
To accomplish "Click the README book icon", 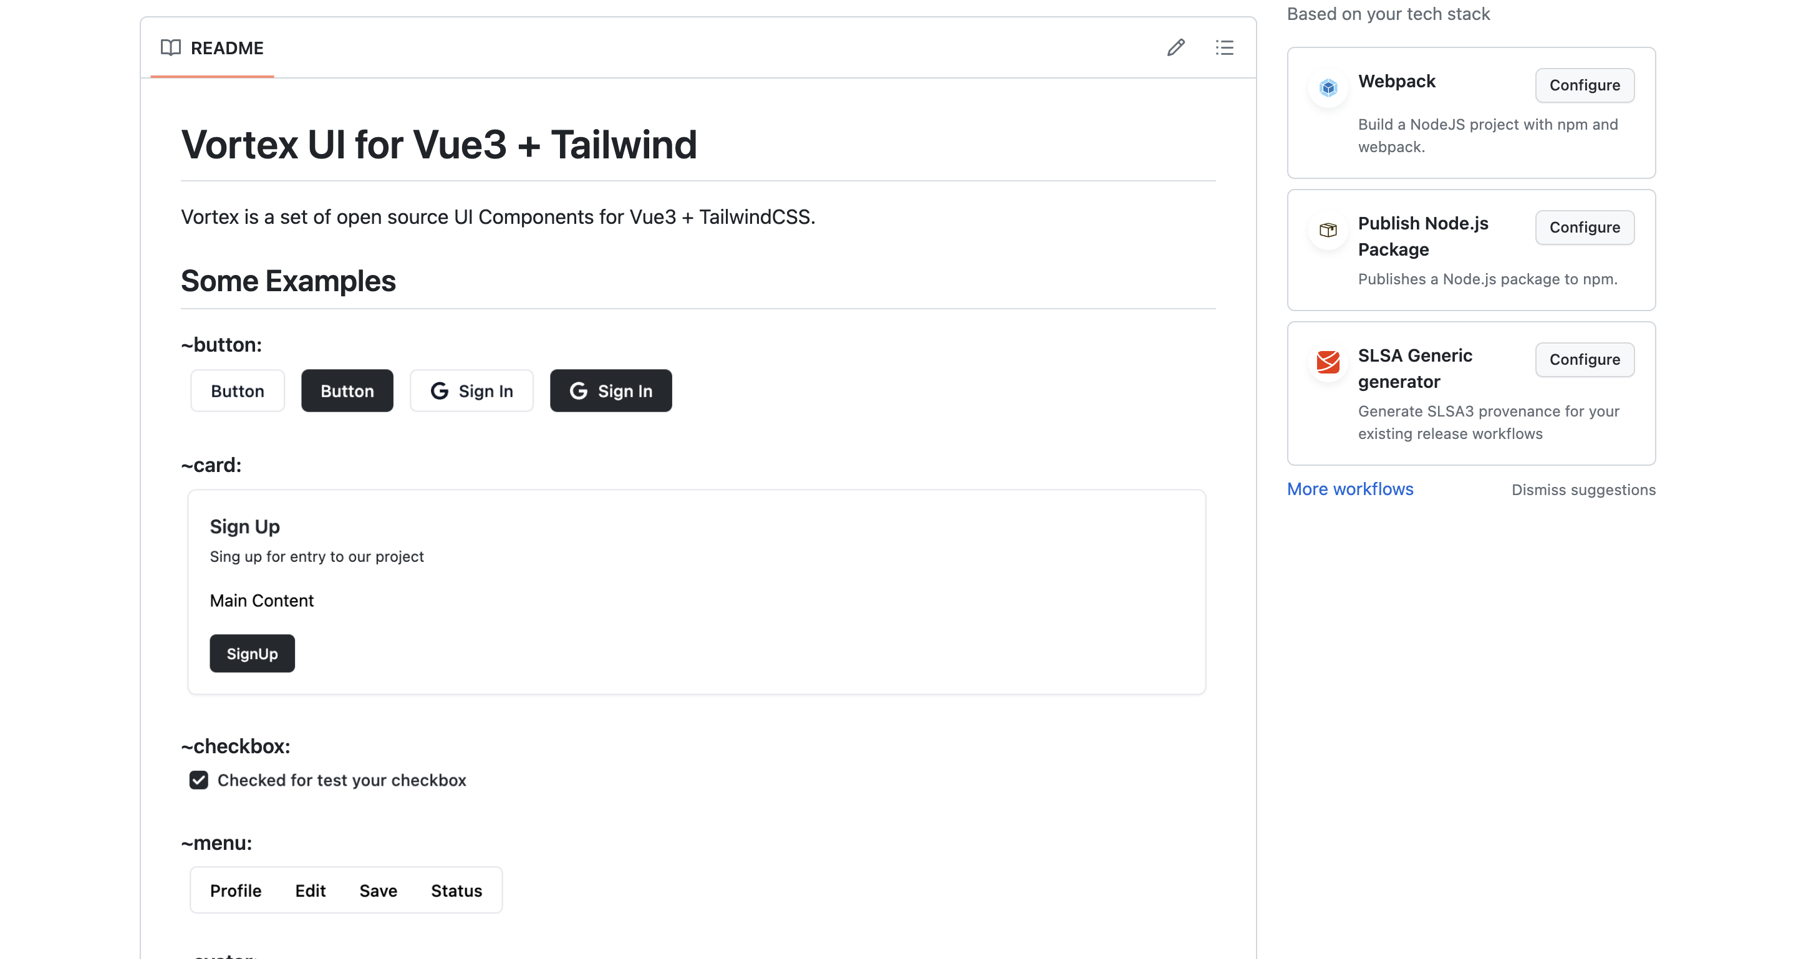I will pyautogui.click(x=171, y=47).
